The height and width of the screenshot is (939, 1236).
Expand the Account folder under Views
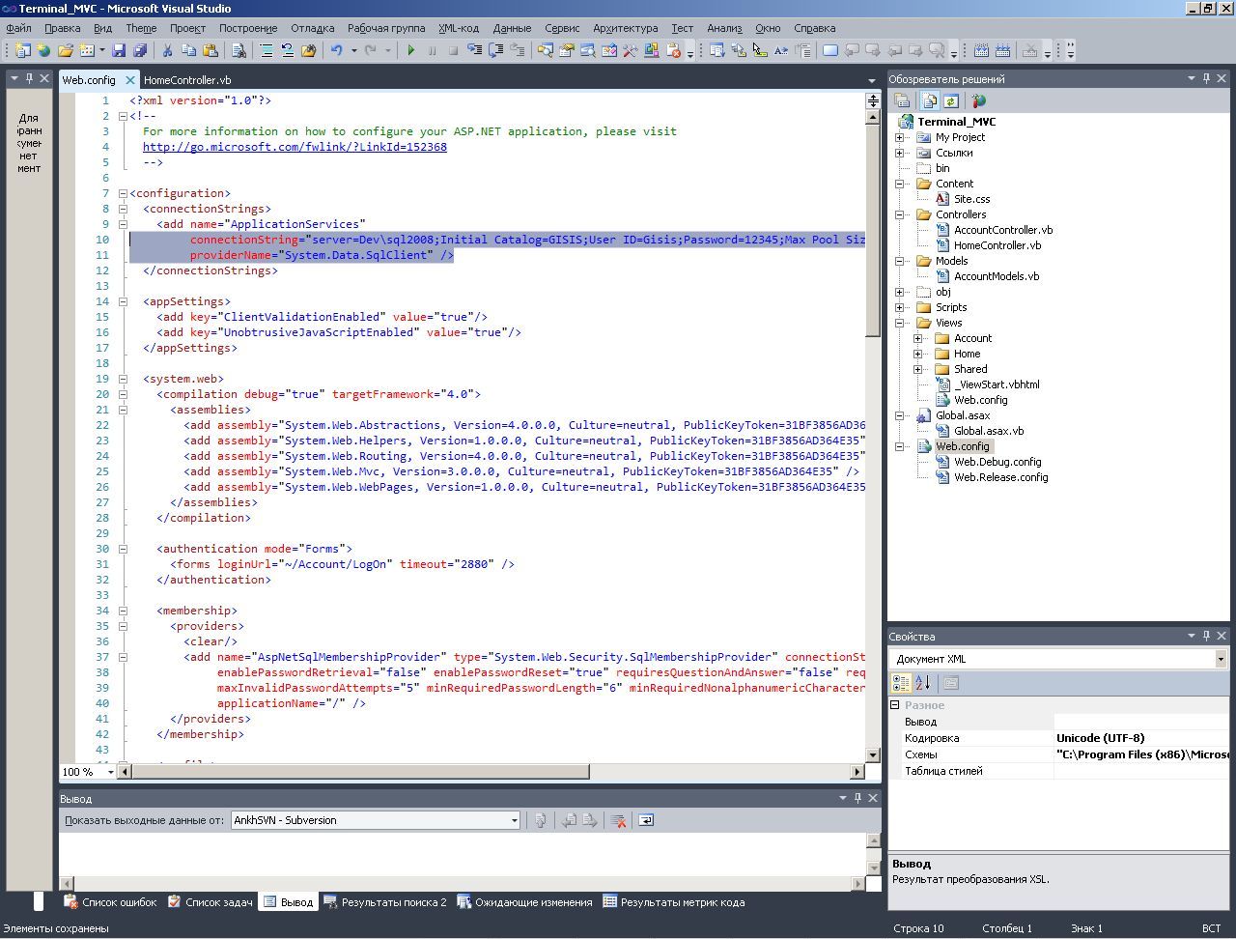(x=917, y=338)
